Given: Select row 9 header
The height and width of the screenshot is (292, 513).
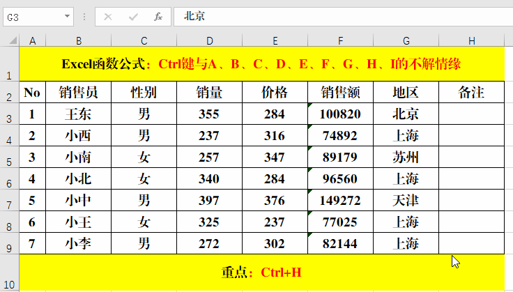Looking at the screenshot, I should pyautogui.click(x=10, y=243).
